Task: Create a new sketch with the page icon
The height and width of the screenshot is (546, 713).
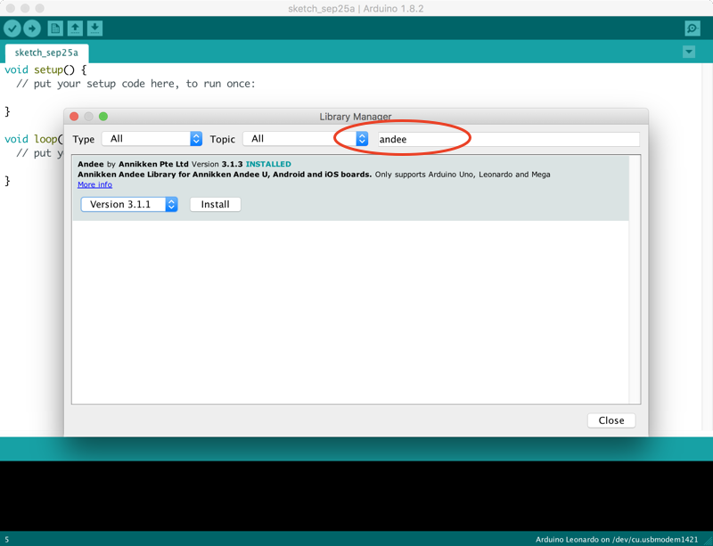Action: (55, 29)
